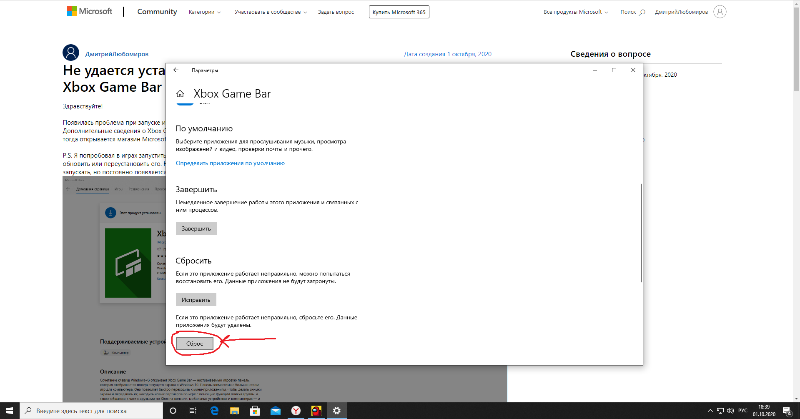Switch the РУС input language indicator

[743, 411]
